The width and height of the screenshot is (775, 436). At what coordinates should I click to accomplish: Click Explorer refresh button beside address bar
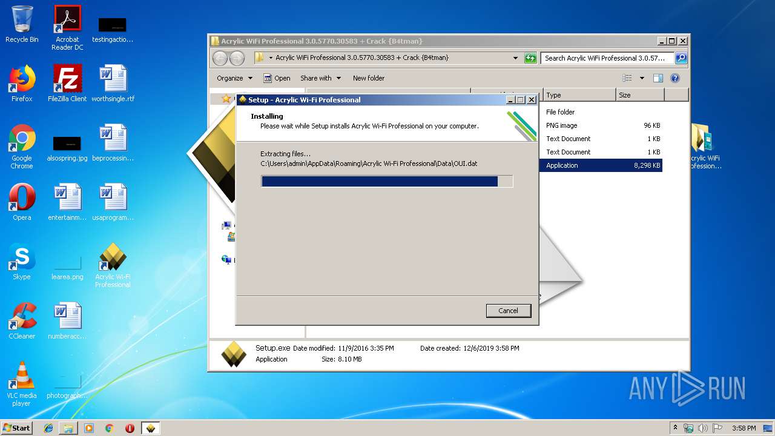[x=530, y=58]
